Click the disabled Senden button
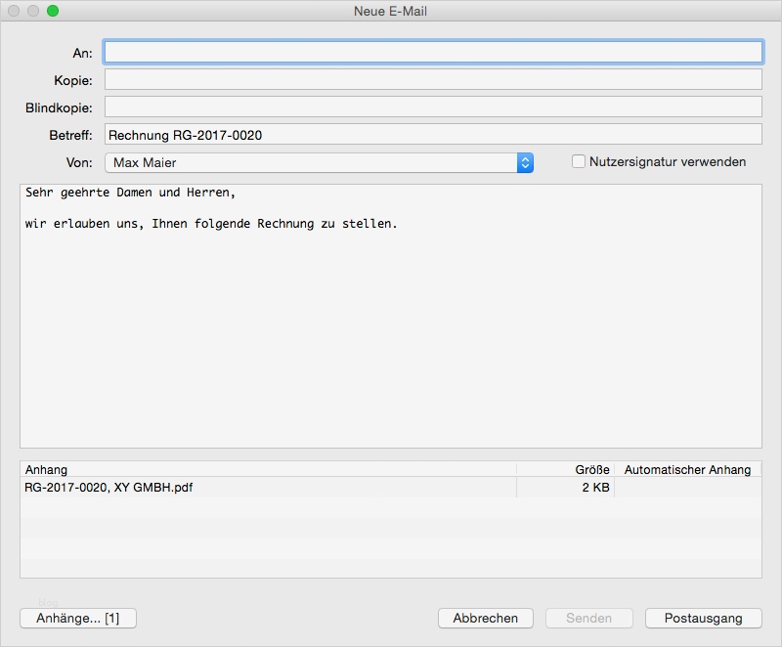The height and width of the screenshot is (647, 782). pyautogui.click(x=587, y=618)
